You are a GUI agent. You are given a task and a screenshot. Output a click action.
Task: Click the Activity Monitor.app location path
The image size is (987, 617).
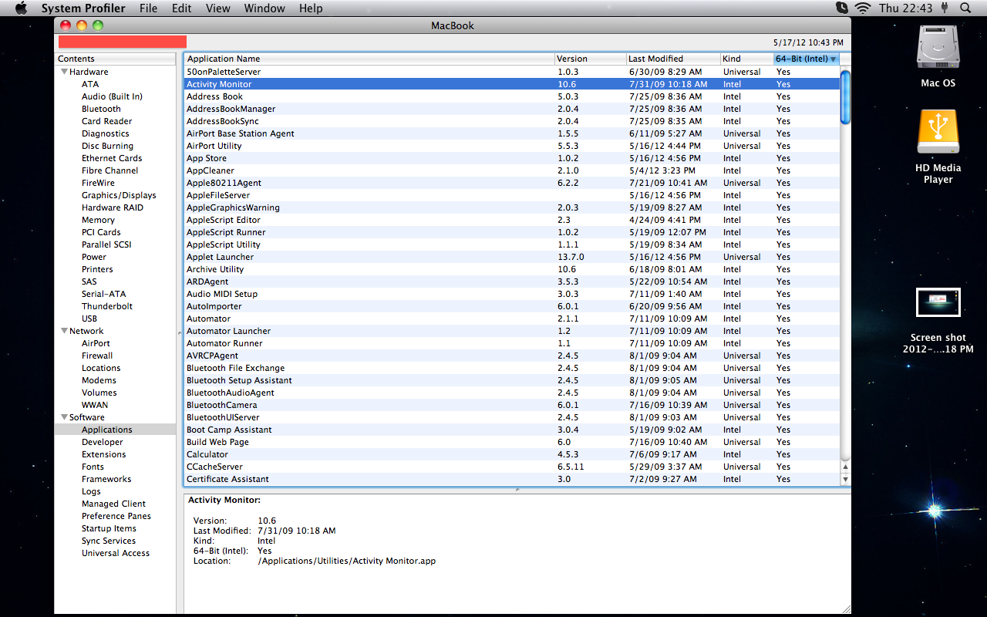pos(347,561)
